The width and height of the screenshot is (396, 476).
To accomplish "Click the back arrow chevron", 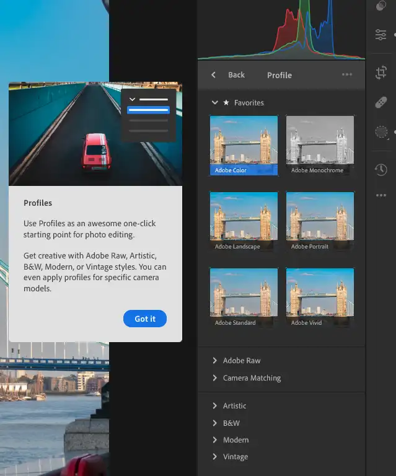I will 214,74.
